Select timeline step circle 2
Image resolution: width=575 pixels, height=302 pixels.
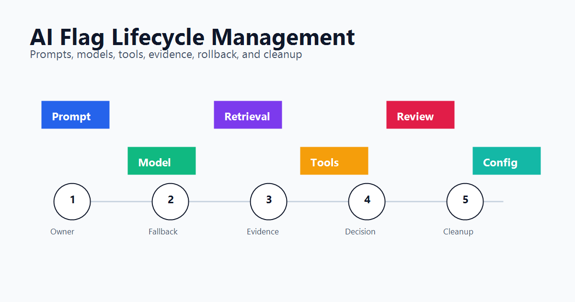[x=170, y=201]
